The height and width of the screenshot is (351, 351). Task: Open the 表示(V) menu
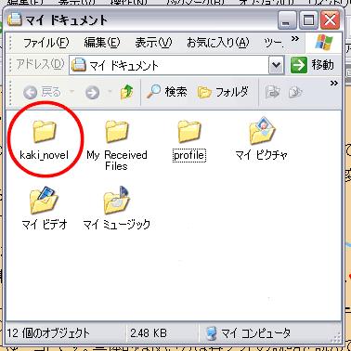point(153,43)
